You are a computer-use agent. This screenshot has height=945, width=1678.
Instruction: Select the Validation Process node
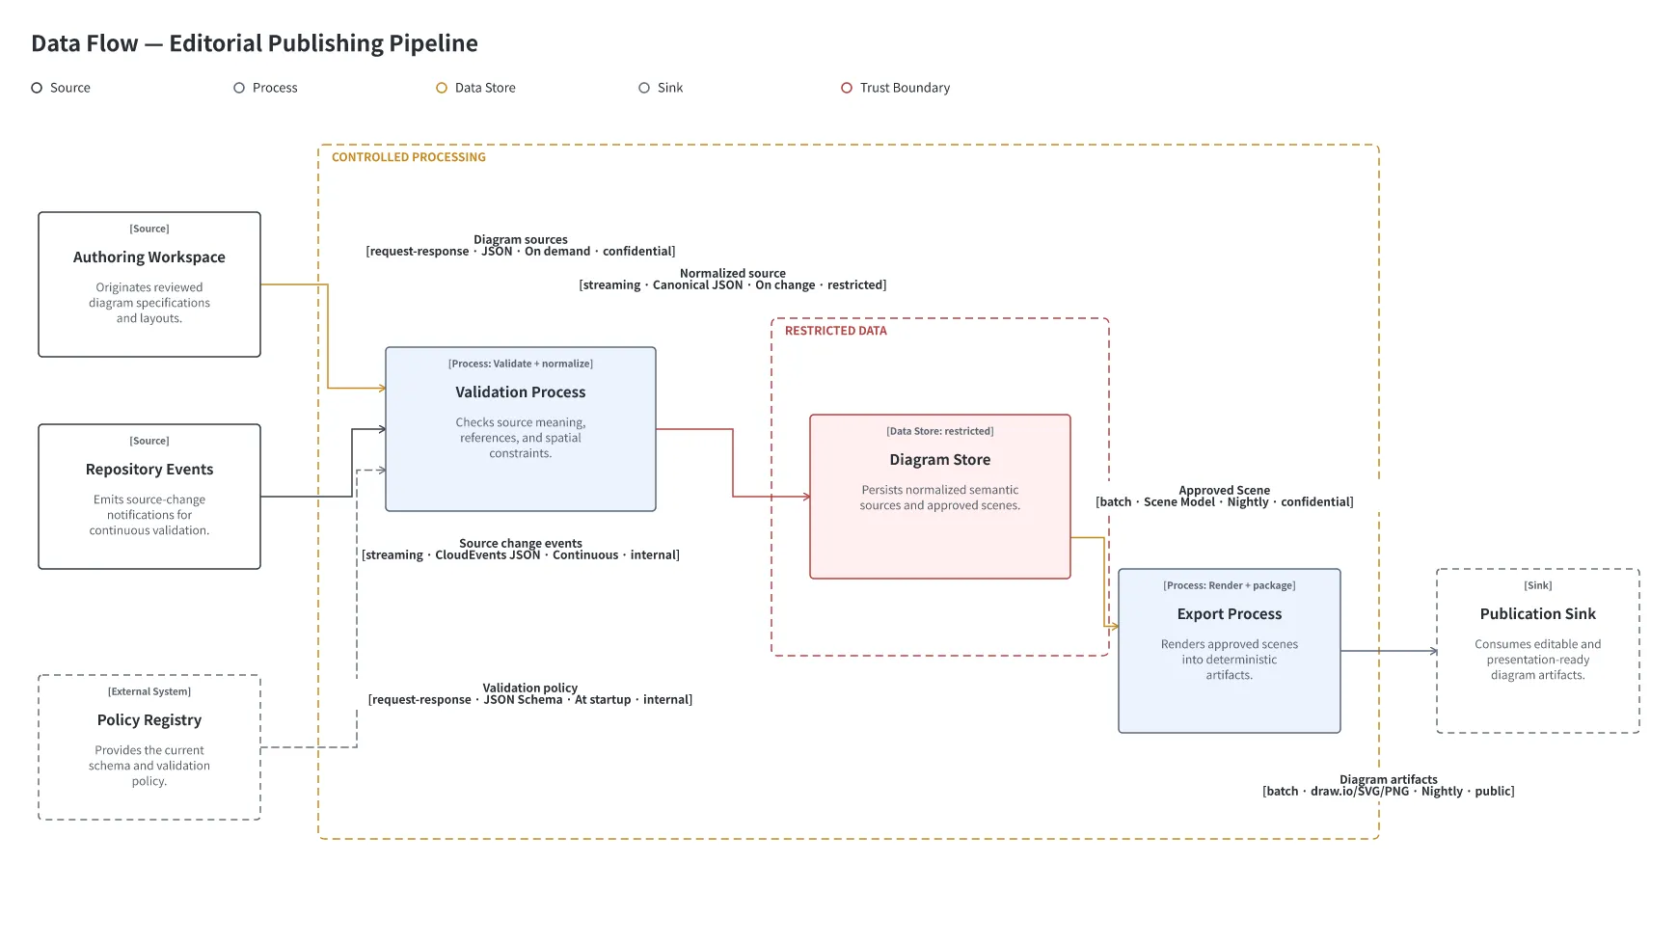pos(521,429)
